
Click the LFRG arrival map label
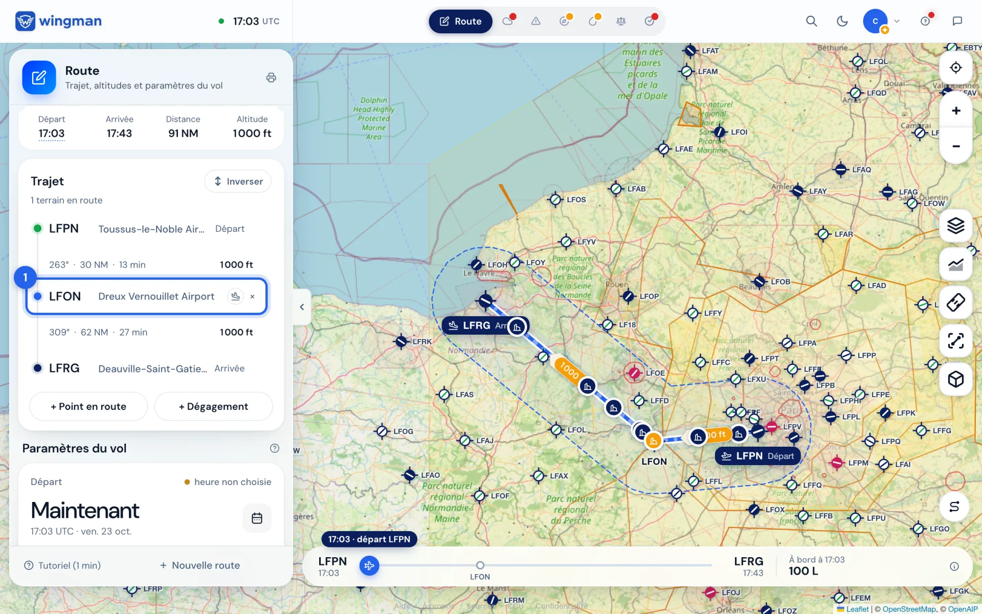(x=484, y=325)
